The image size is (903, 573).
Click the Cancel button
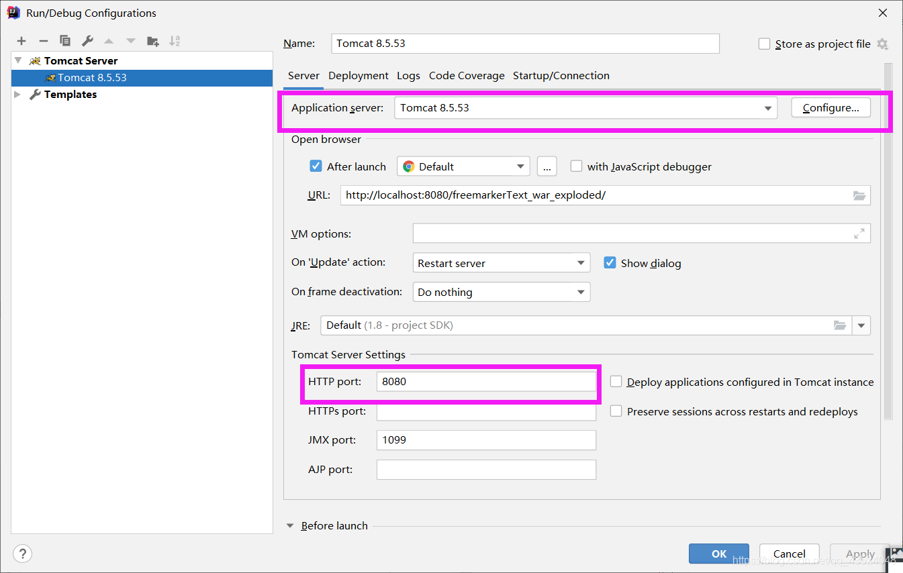click(790, 554)
